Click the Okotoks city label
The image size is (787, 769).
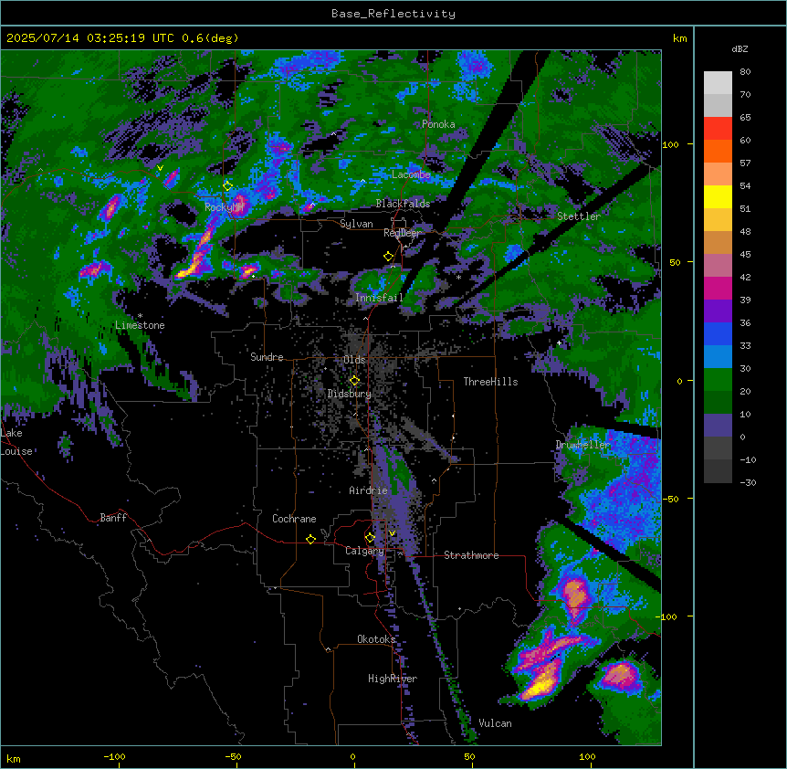[x=376, y=639]
